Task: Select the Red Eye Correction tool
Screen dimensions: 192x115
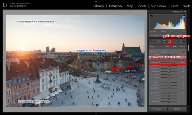Action: pyautogui.click(x=164, y=41)
